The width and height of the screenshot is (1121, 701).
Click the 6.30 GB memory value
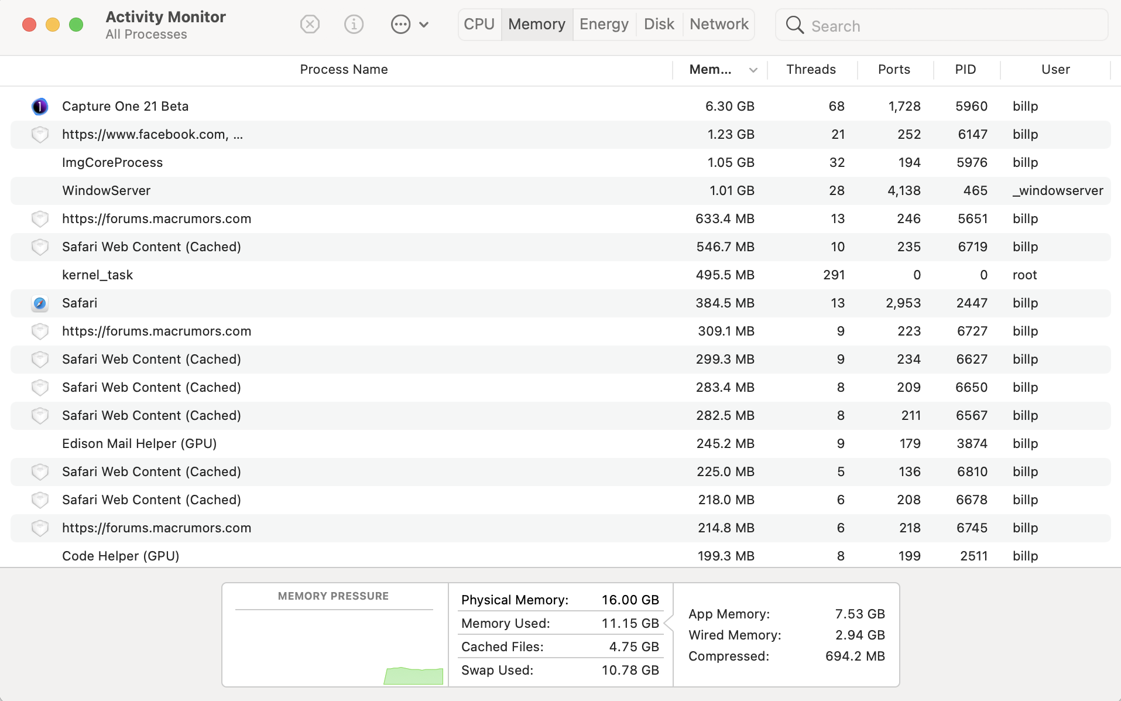[729, 107]
